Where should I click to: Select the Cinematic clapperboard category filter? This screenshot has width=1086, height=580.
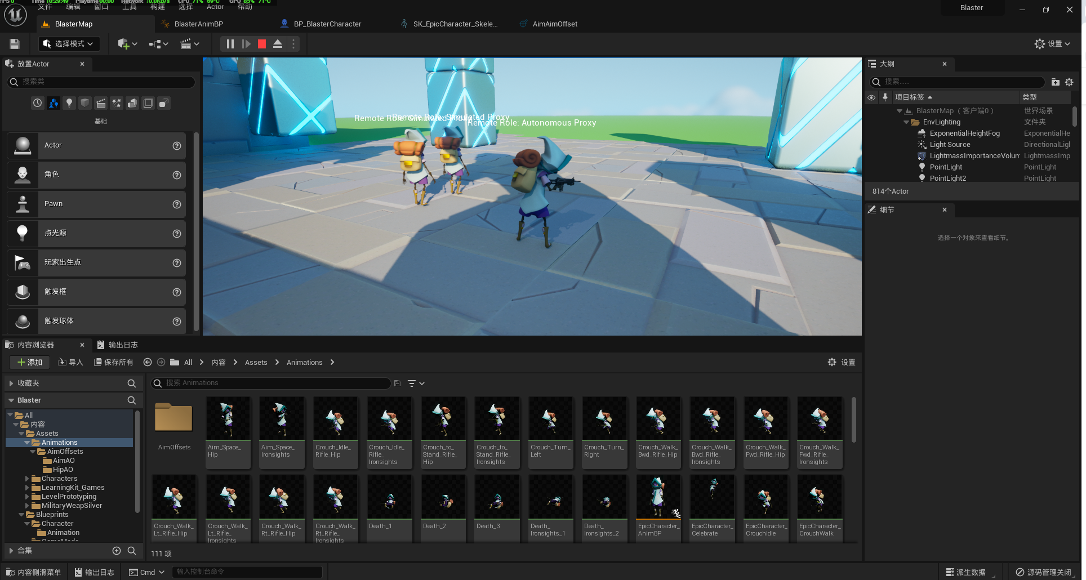[101, 103]
